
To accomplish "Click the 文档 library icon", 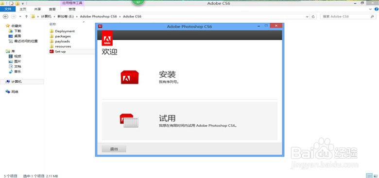I will click(x=10, y=66).
